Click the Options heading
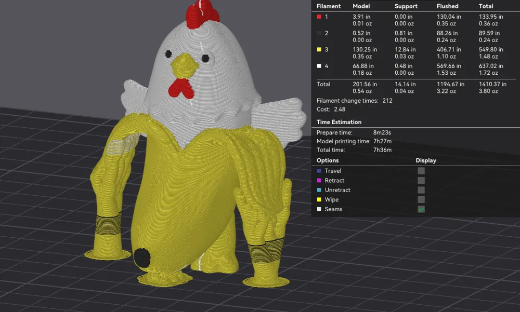The image size is (520, 312). tap(328, 160)
